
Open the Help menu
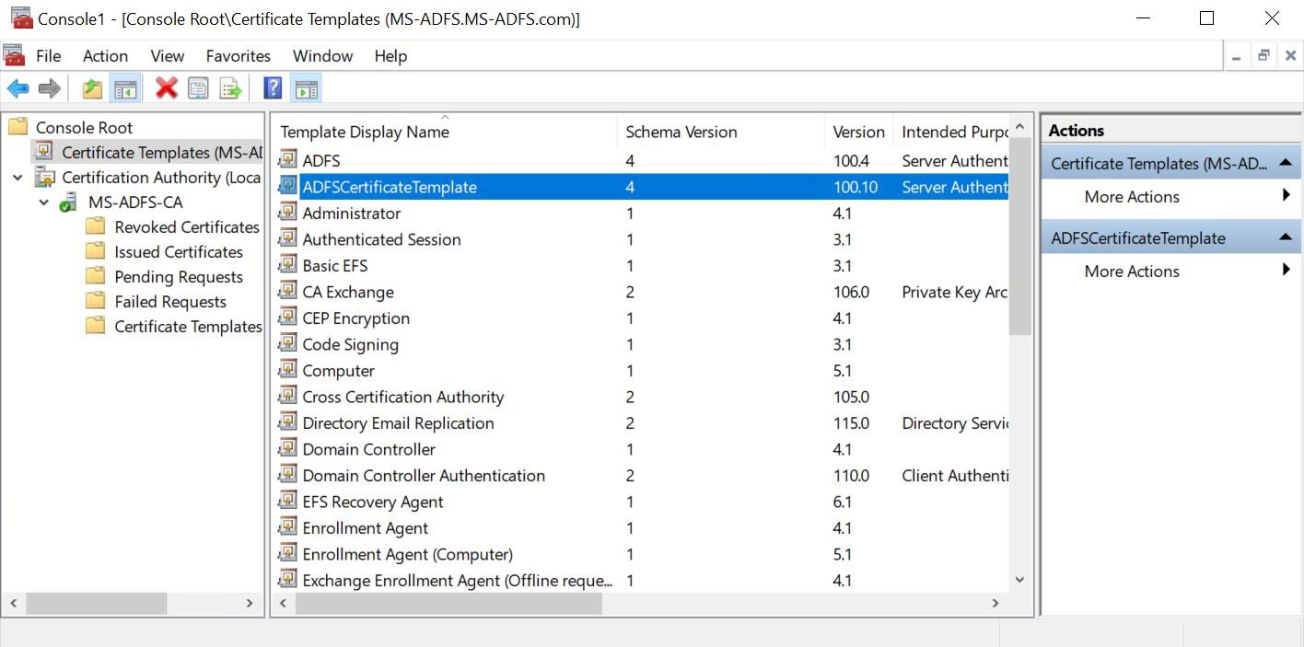[390, 56]
